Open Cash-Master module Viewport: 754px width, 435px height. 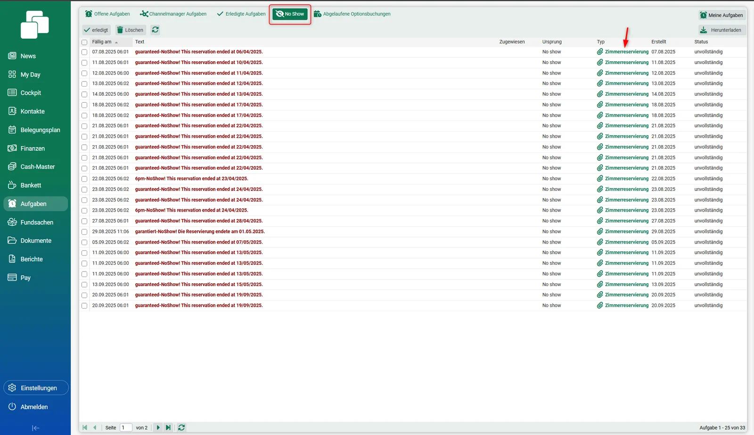[x=35, y=167]
